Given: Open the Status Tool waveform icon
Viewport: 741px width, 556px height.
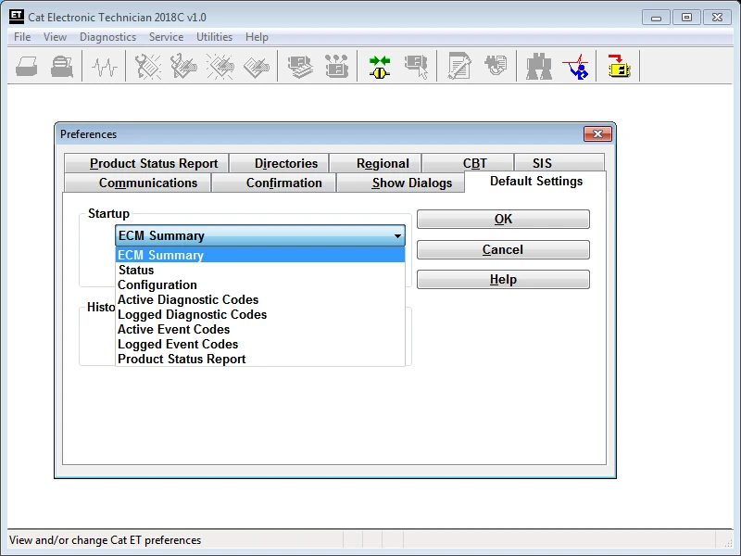Looking at the screenshot, I should (105, 67).
